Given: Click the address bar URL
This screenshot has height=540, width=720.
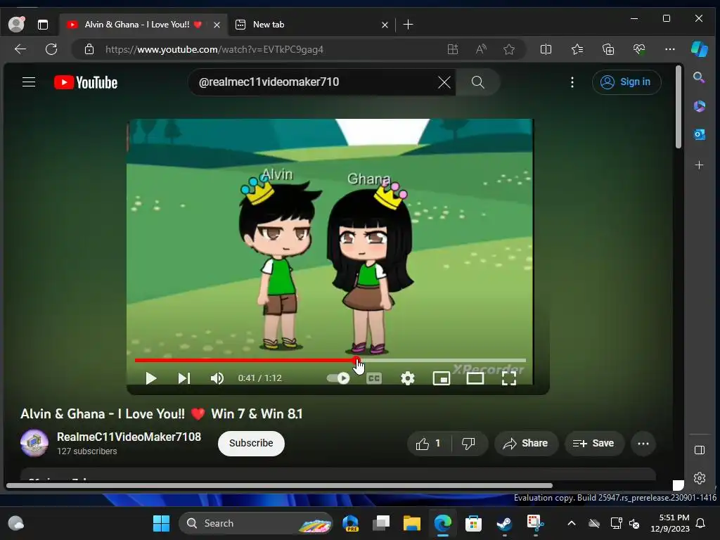Looking at the screenshot, I should pos(214,50).
